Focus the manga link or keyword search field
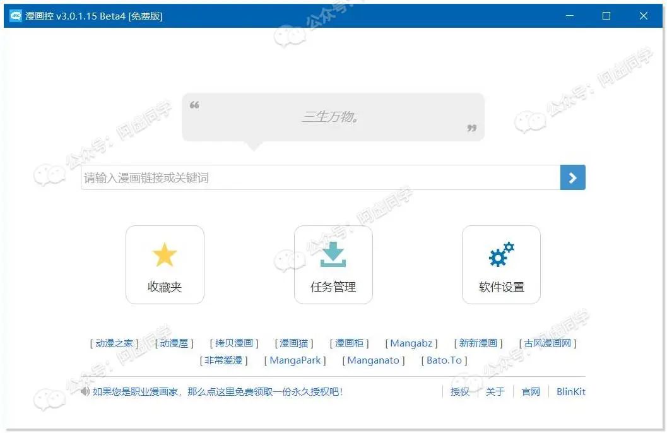667x433 pixels. pyautogui.click(x=321, y=177)
